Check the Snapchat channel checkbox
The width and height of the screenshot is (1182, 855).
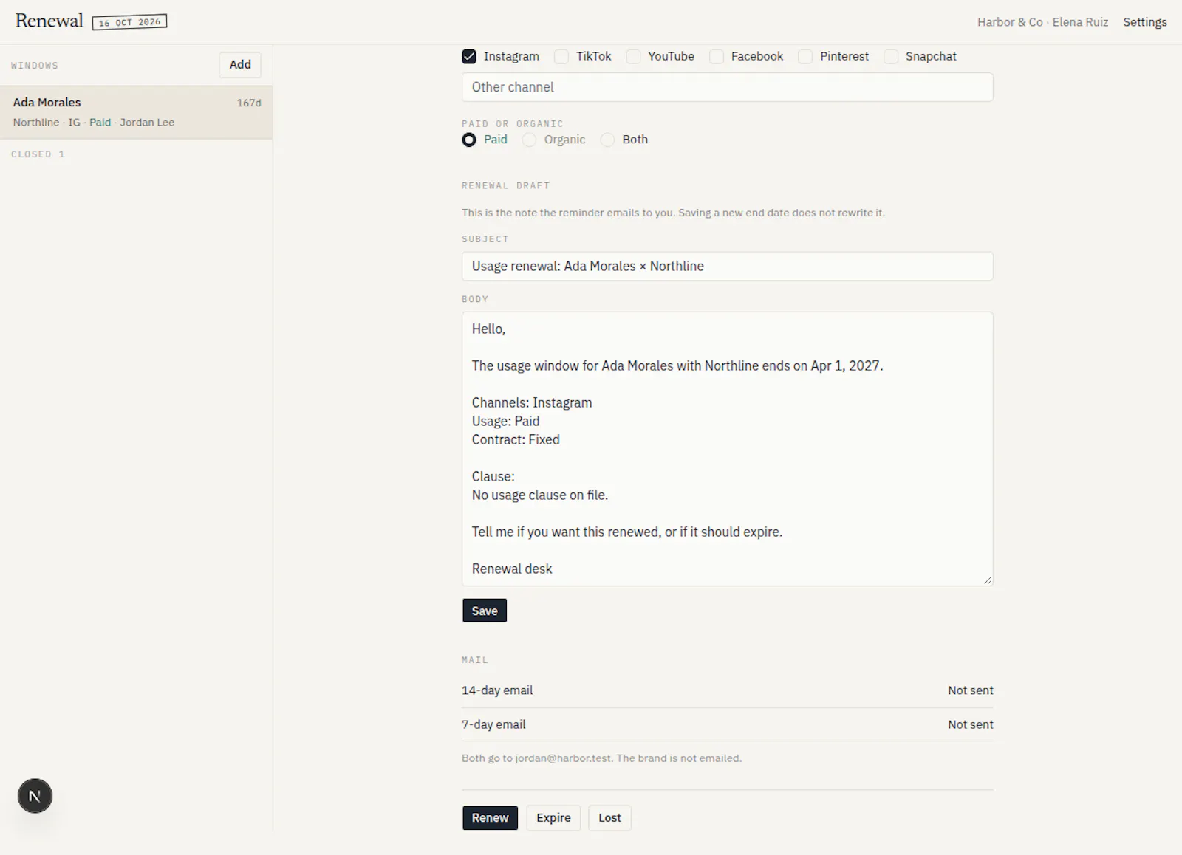891,56
